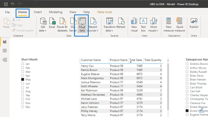Cut the selected item
208x117 pixels.
[x=16, y=20]
